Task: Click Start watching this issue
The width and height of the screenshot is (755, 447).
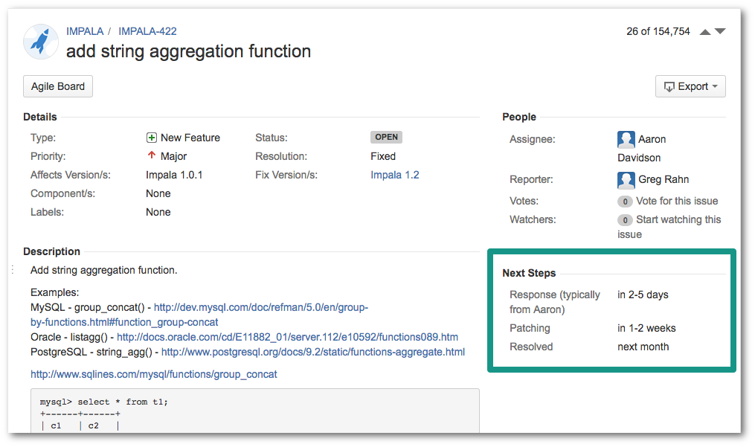Action: click(x=669, y=227)
